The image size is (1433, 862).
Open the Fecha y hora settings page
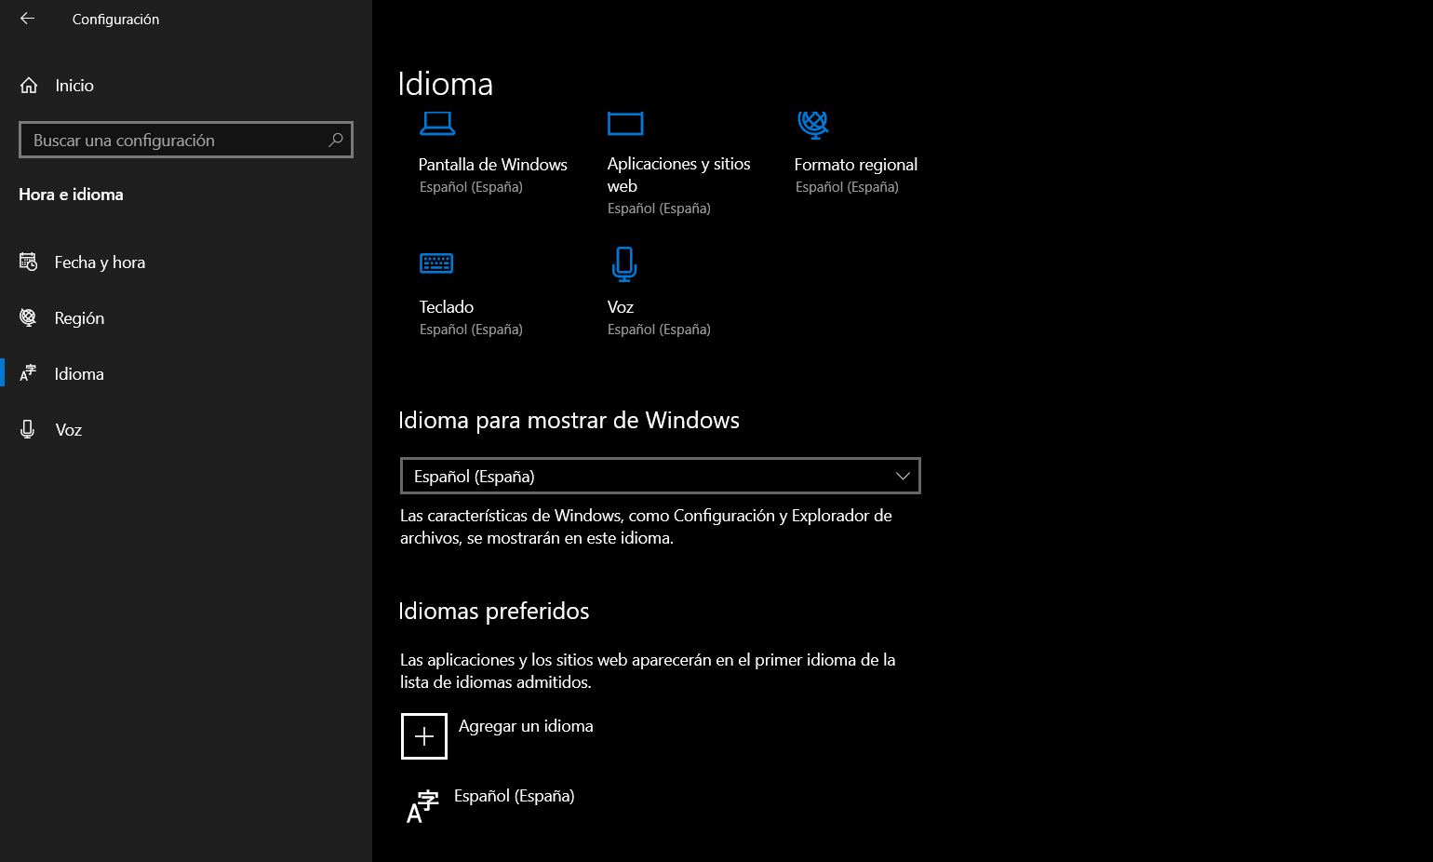[100, 263]
